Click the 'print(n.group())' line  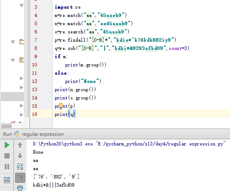tap(75, 89)
